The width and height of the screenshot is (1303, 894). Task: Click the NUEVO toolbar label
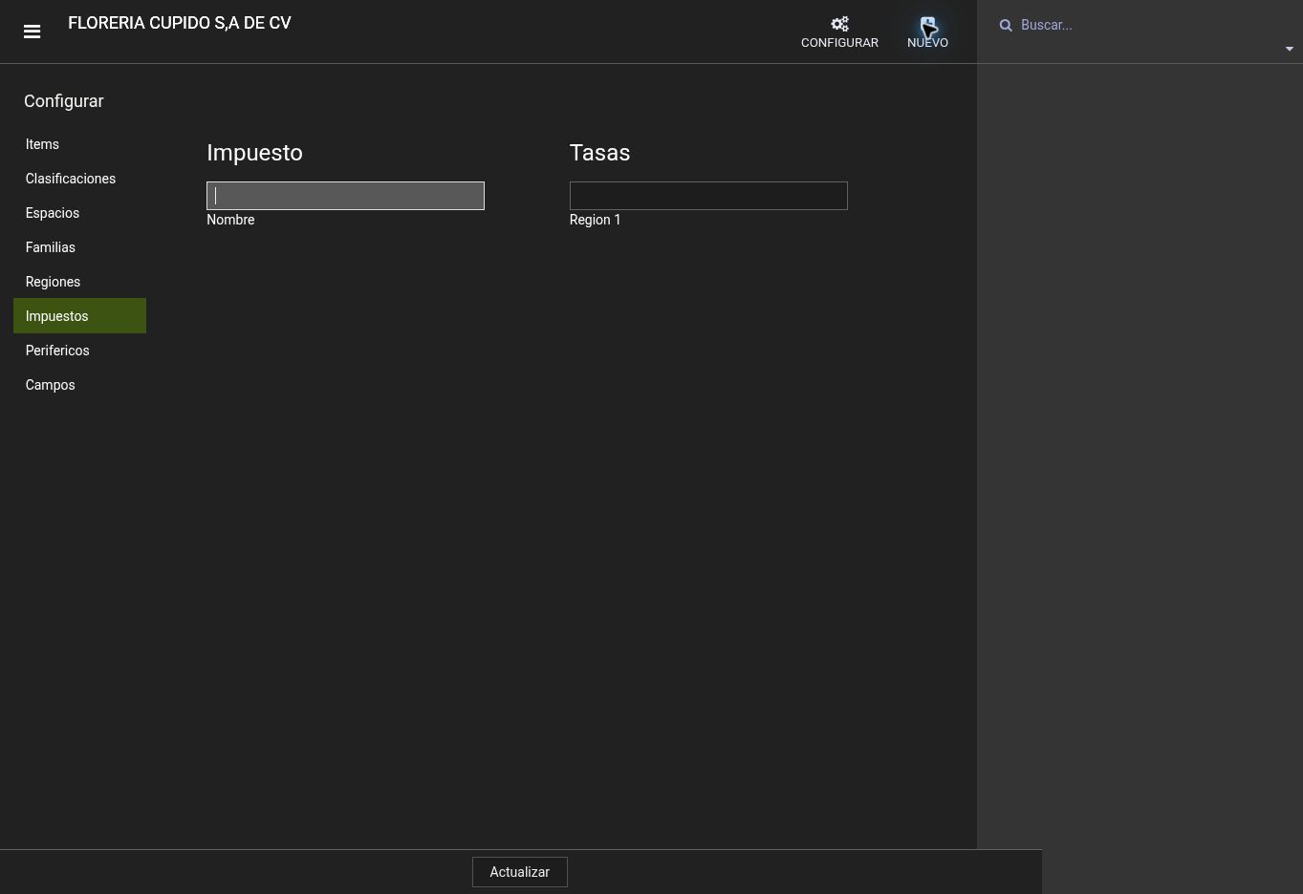pos(927,43)
